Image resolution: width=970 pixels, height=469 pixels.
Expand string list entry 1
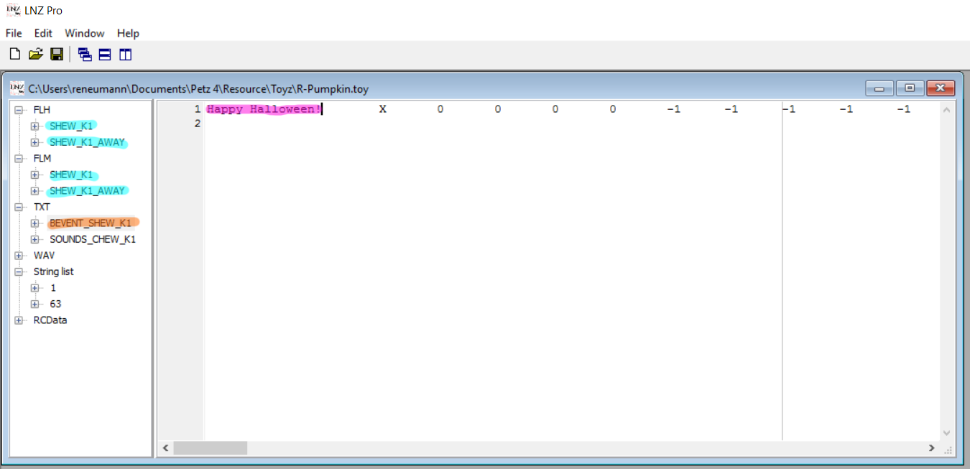click(x=34, y=287)
